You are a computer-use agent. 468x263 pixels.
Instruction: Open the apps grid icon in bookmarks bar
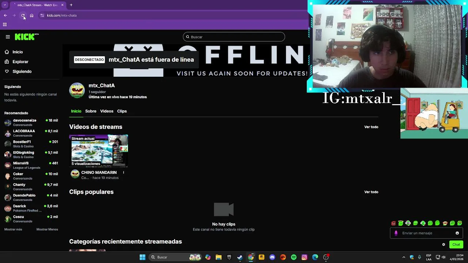pyautogui.click(x=5, y=24)
